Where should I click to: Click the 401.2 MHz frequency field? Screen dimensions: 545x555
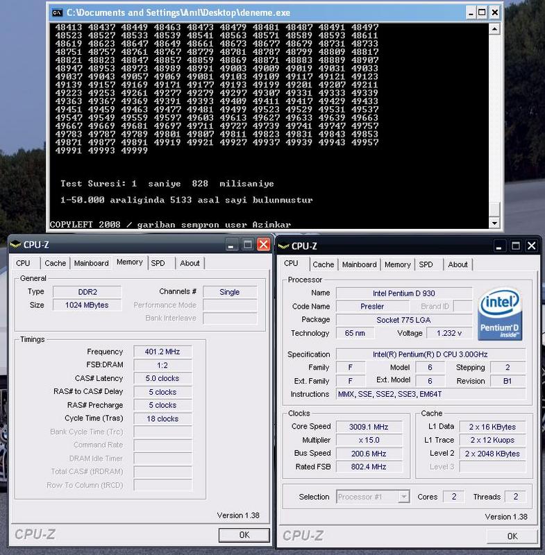(x=162, y=352)
